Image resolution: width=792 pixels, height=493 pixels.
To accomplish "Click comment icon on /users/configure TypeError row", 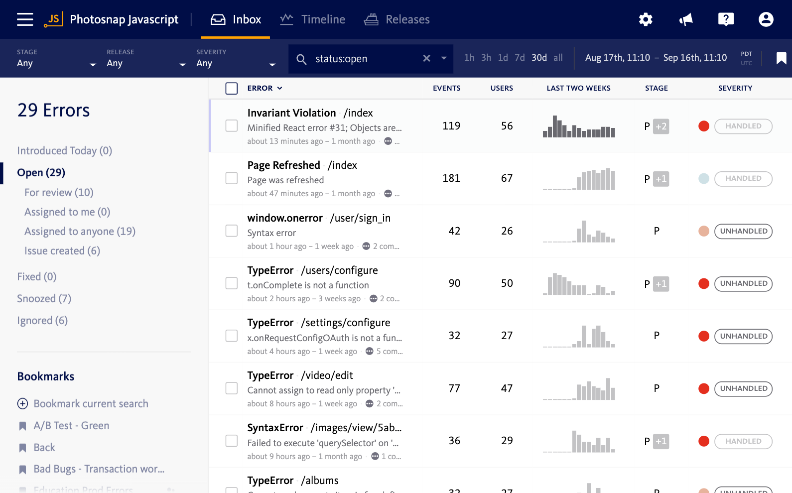I will 374,299.
